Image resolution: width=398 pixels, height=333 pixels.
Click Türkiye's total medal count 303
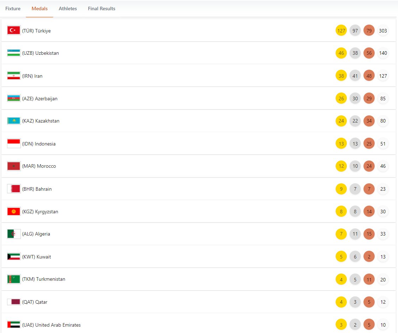383,31
